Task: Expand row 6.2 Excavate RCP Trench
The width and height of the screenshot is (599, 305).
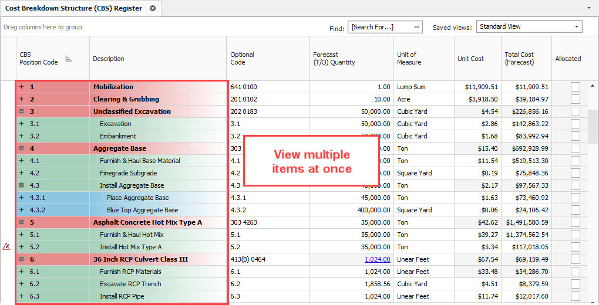Action: tap(22, 284)
